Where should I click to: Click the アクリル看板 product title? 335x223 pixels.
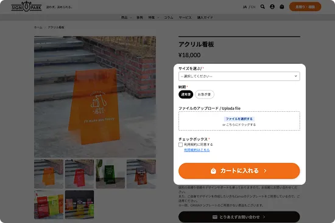pos(196,44)
